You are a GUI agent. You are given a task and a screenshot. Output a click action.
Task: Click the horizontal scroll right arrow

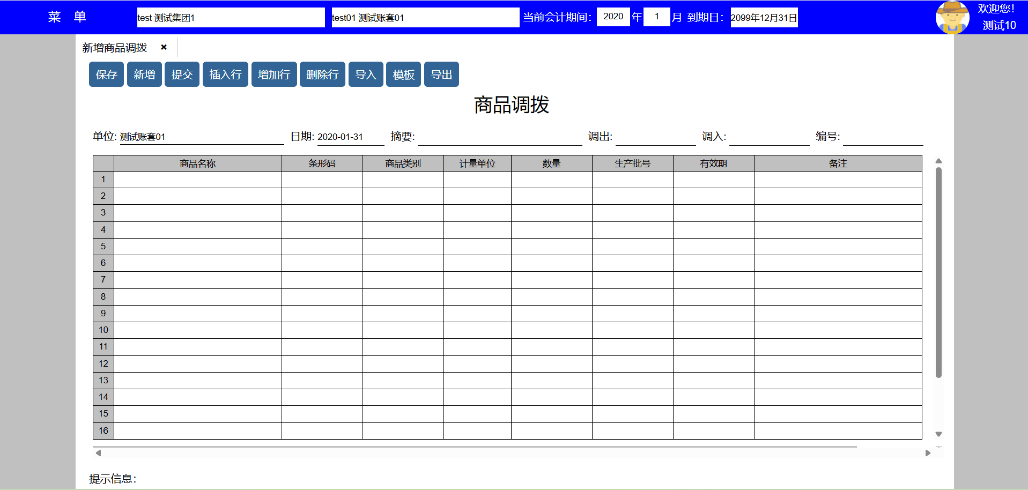tap(928, 453)
